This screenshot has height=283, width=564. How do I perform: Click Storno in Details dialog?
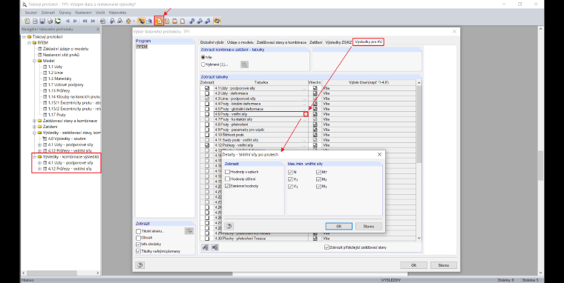click(369, 226)
